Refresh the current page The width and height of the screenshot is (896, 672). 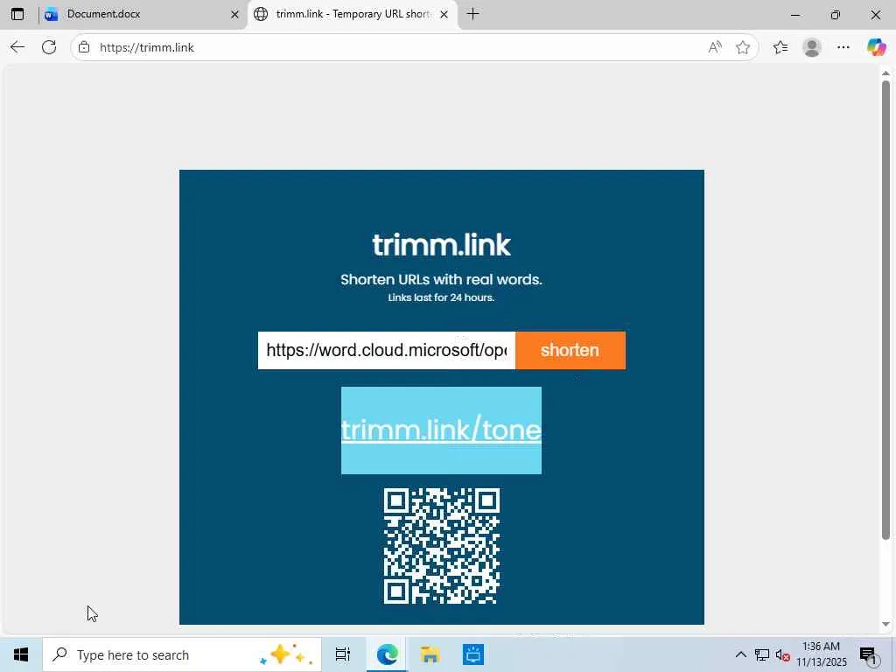(49, 47)
